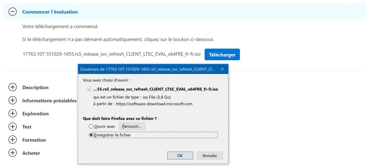
Task: Confirm the download dialog with OK
Action: [180, 155]
